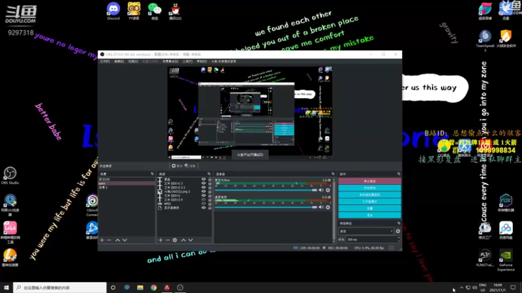Pop out the scenes dock panel
Image resolution: width=522 pixels, height=293 pixels.
[x=152, y=174]
